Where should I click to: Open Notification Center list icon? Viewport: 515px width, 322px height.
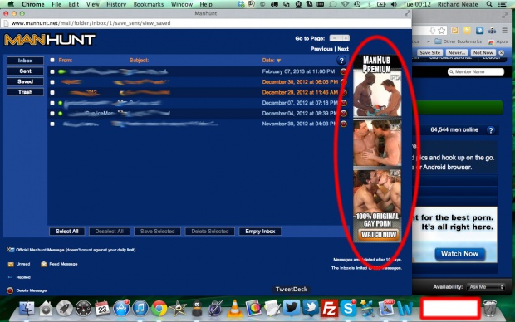tap(503, 4)
